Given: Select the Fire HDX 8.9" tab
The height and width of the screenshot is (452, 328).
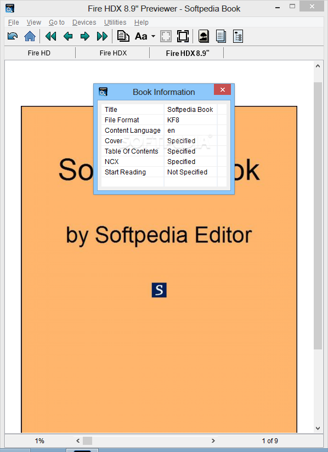Looking at the screenshot, I should coord(188,53).
